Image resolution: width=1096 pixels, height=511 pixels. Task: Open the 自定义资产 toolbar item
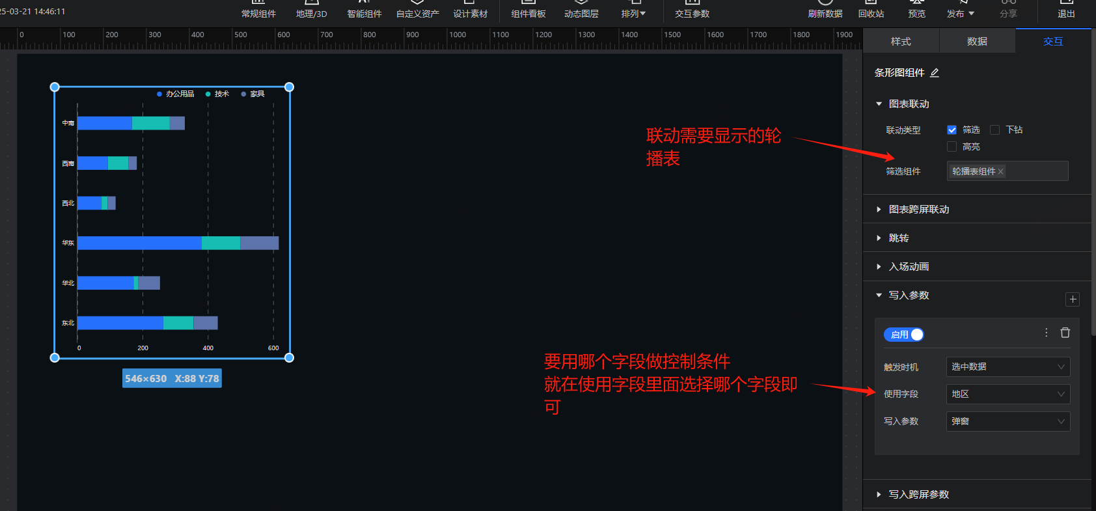coord(417,10)
